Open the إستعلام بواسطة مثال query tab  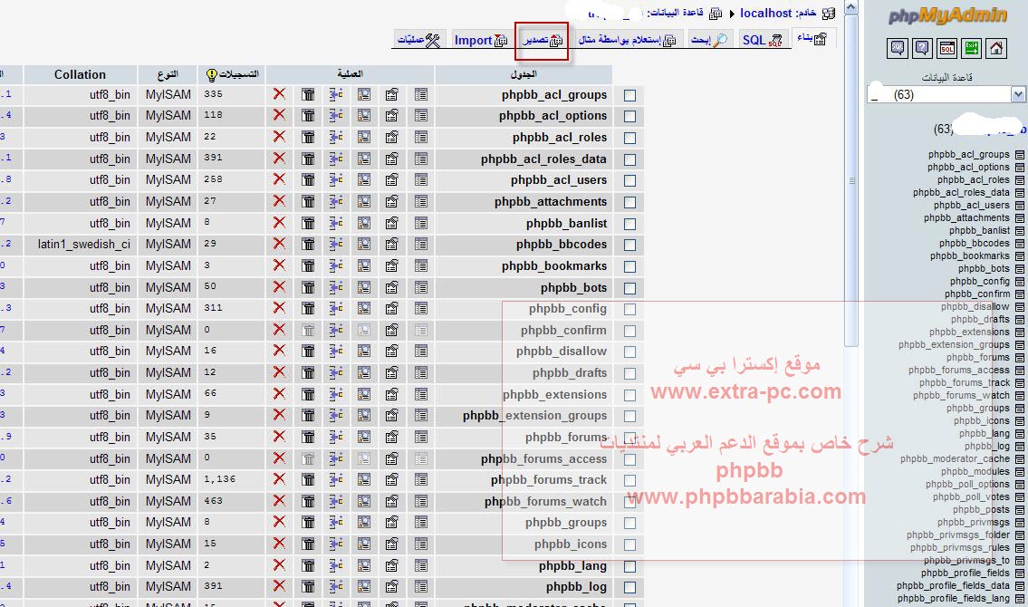click(x=627, y=40)
